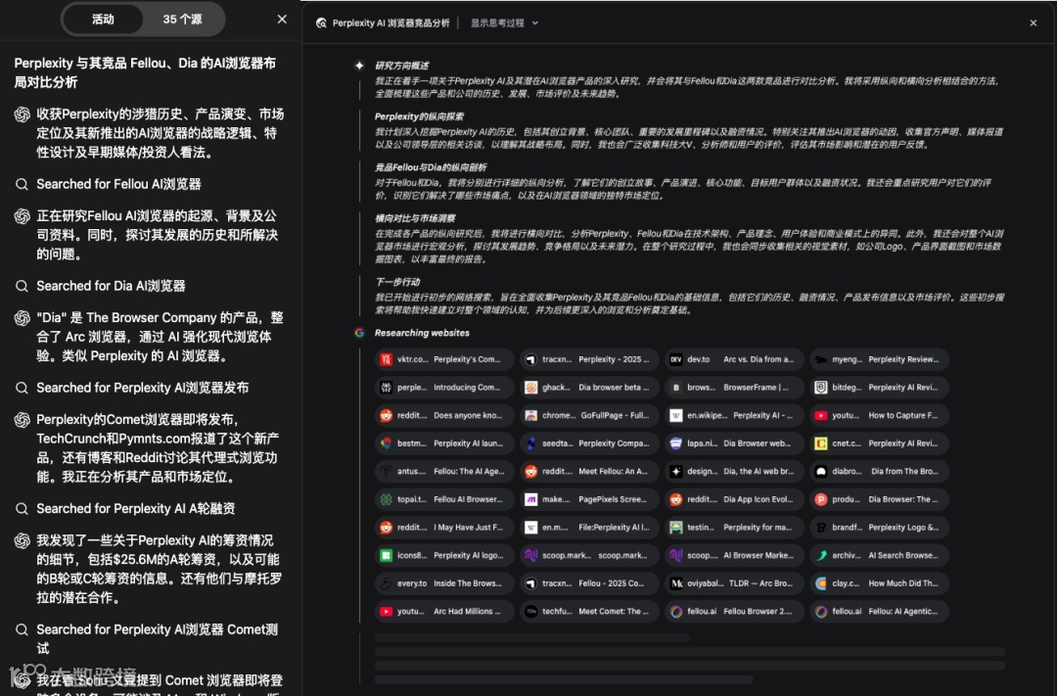Open the scoop.mark... scoop.mark... source chip

(589, 555)
